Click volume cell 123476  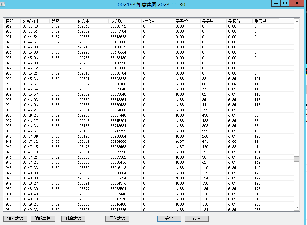click(x=83, y=147)
